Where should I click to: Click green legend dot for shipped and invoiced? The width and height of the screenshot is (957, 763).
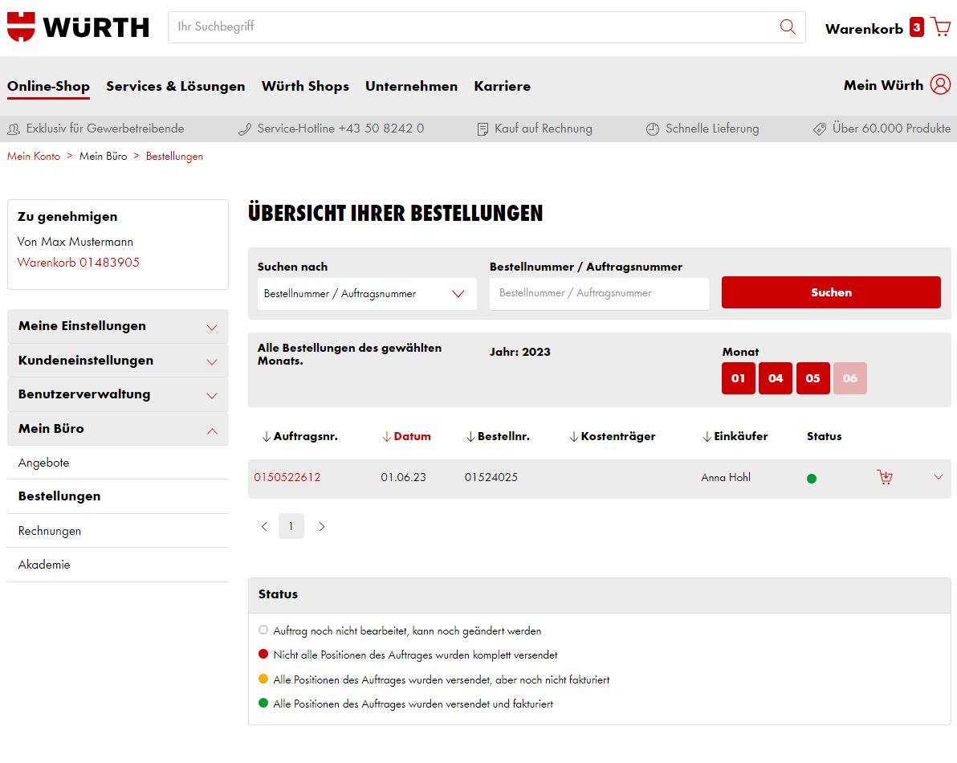pos(263,704)
